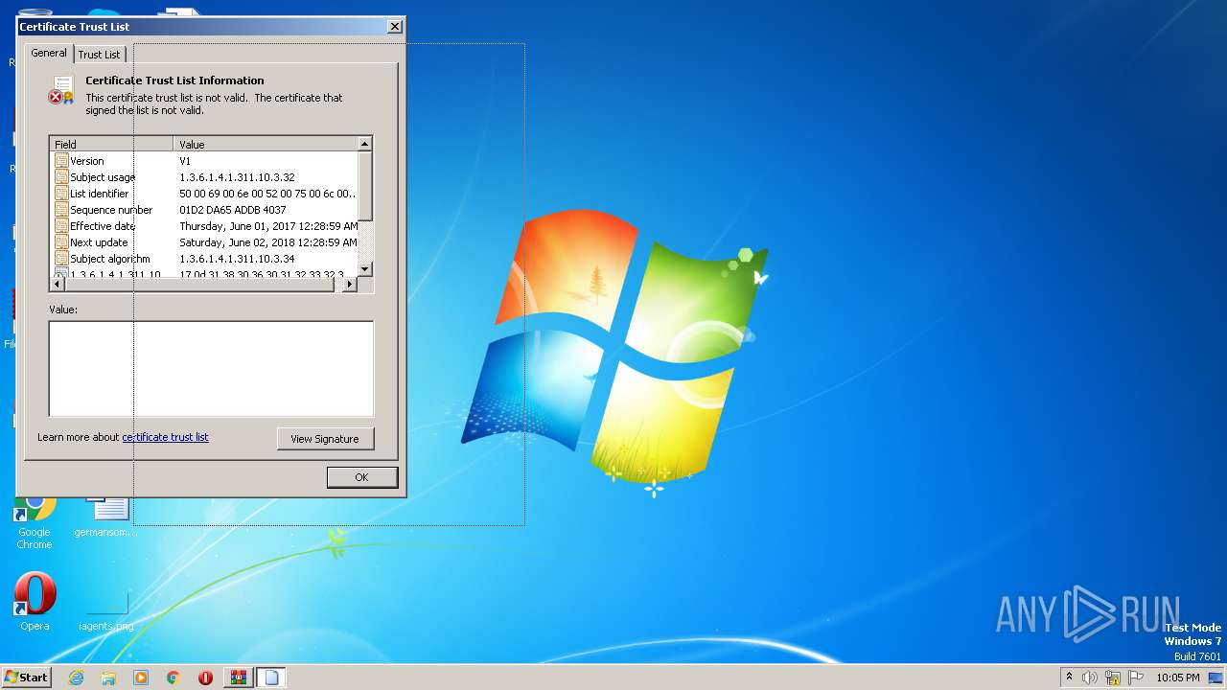Open WinRAR taskbar icon
The width and height of the screenshot is (1227, 690).
[238, 678]
